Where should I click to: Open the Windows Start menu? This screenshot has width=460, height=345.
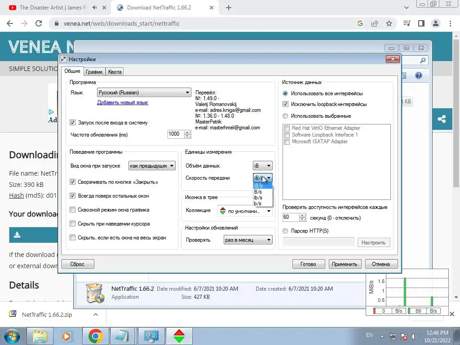pos(12,336)
